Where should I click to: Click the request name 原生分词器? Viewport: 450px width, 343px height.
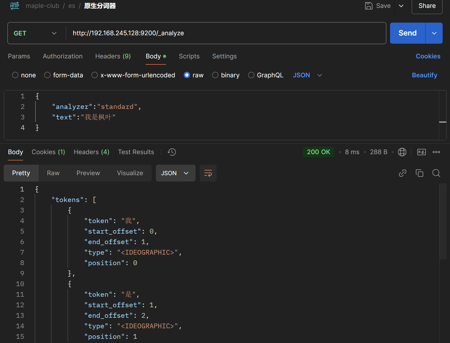(x=100, y=6)
